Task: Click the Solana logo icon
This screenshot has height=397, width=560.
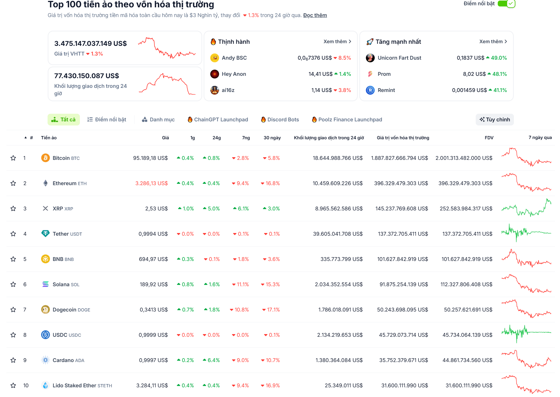Action: (x=45, y=284)
